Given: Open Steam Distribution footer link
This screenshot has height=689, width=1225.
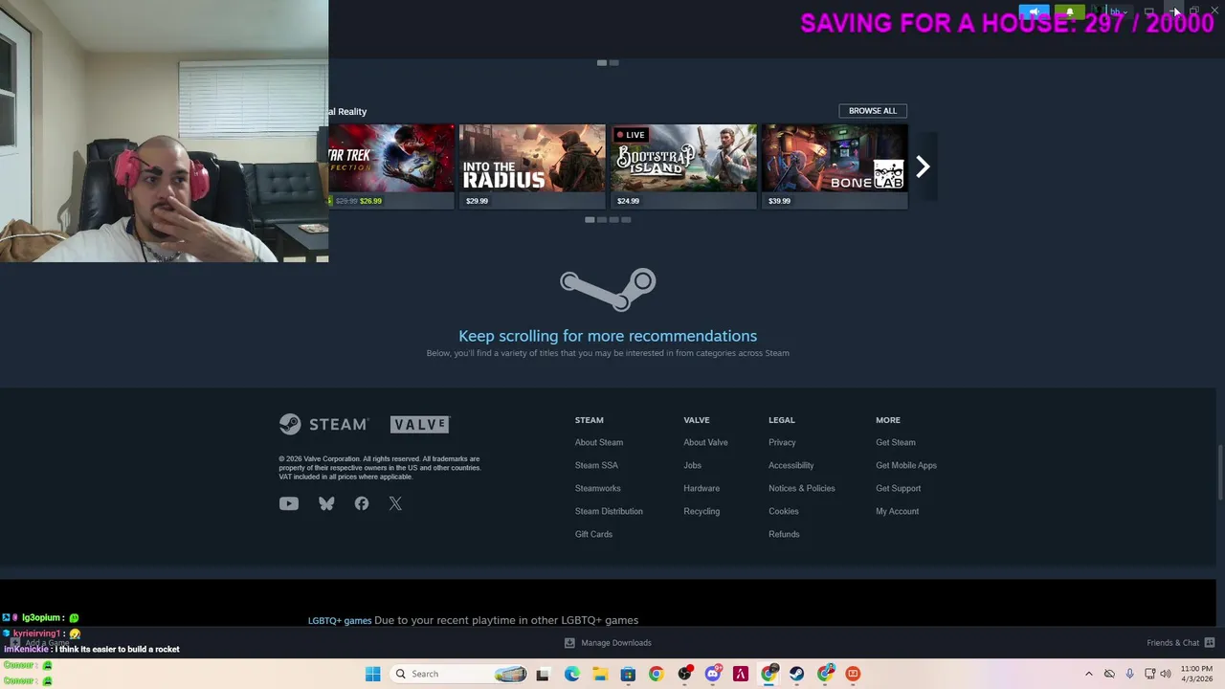Looking at the screenshot, I should pos(609,511).
